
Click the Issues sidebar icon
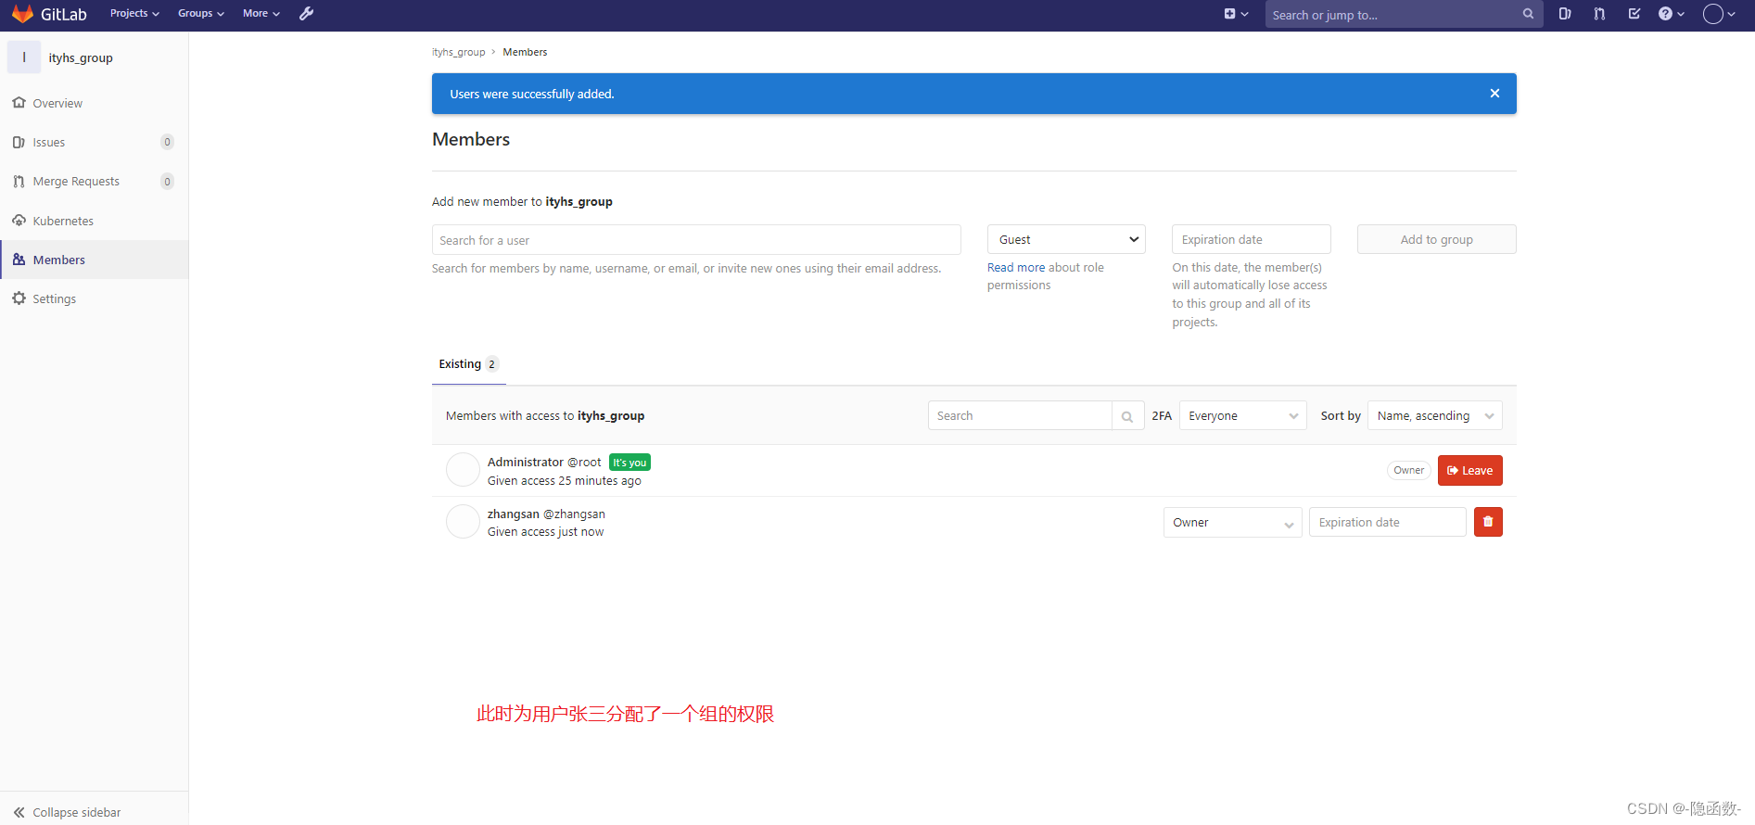pos(19,142)
